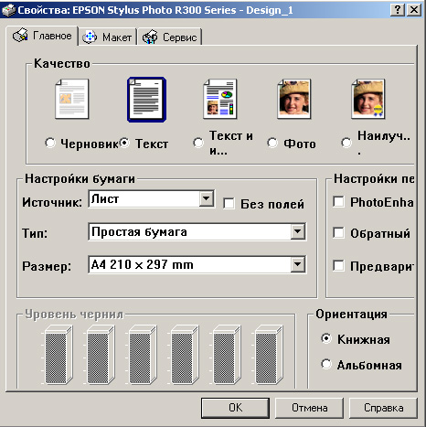Open help with Справка button

pyautogui.click(x=383, y=408)
